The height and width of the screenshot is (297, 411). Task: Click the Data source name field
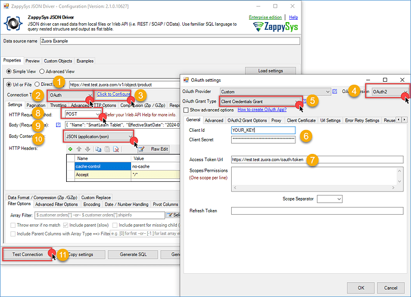(x=170, y=41)
